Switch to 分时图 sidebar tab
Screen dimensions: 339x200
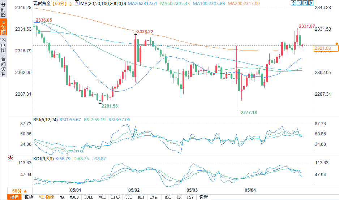[4, 10]
